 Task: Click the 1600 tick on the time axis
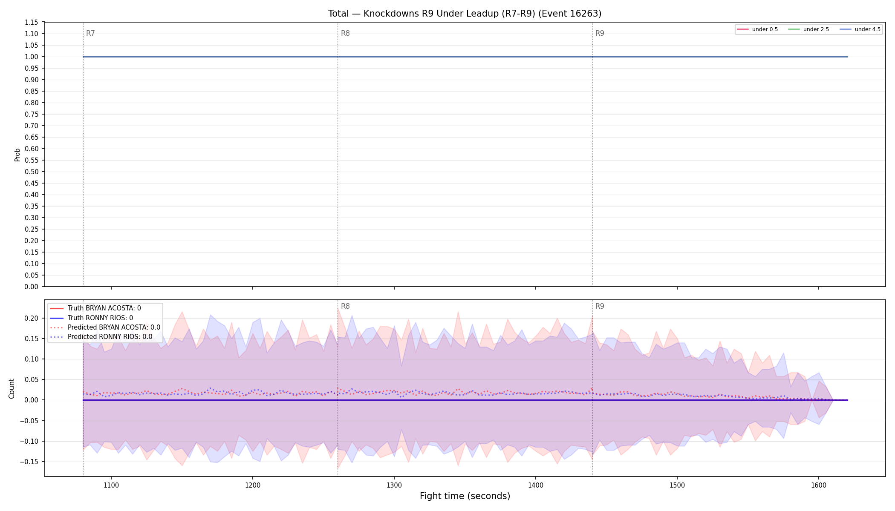tap(819, 485)
